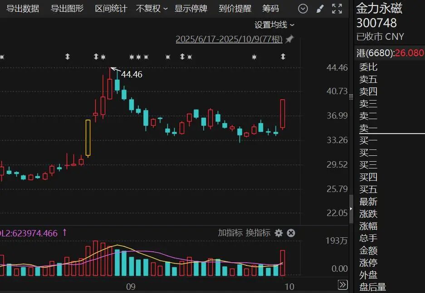Click the 2025/6/17-2025/10/9 date range link
This screenshot has height=293, width=425.
[x=229, y=39]
